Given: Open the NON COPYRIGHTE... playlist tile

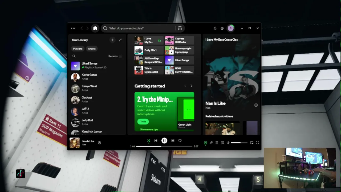Looking at the screenshot, I should 180,70.
